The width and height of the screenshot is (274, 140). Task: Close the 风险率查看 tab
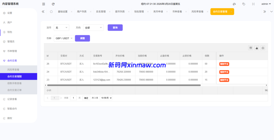tap(207, 12)
